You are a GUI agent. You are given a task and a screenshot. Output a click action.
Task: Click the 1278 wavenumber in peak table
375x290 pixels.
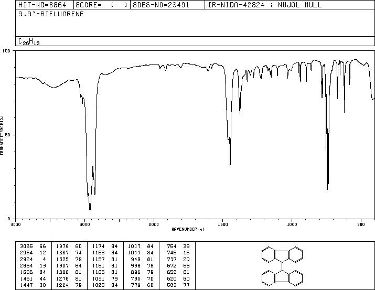point(62,278)
